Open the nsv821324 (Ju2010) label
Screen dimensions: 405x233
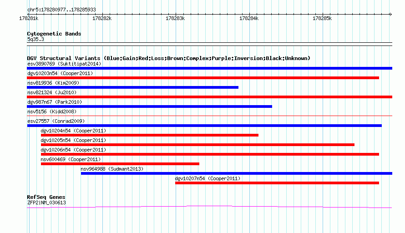(x=52, y=92)
